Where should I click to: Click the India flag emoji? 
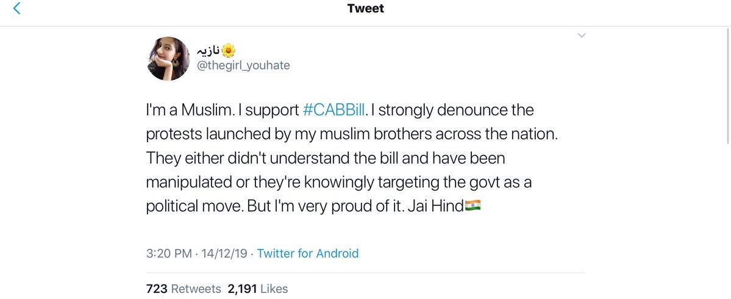[473, 206]
